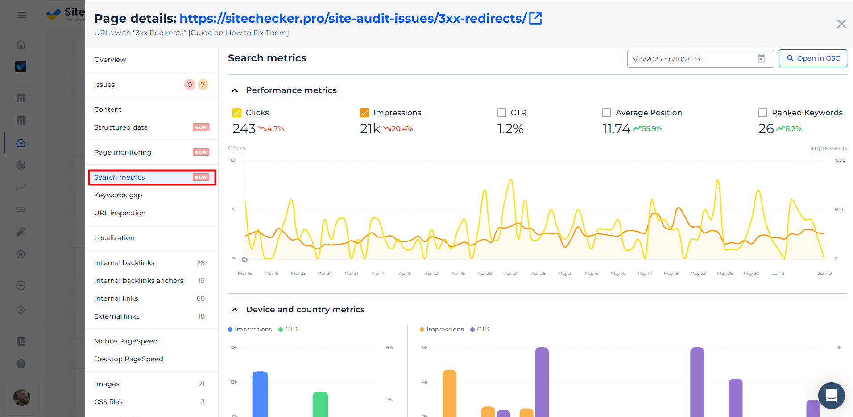
Task: Open the wallet icon in sidebar
Action: point(21,341)
